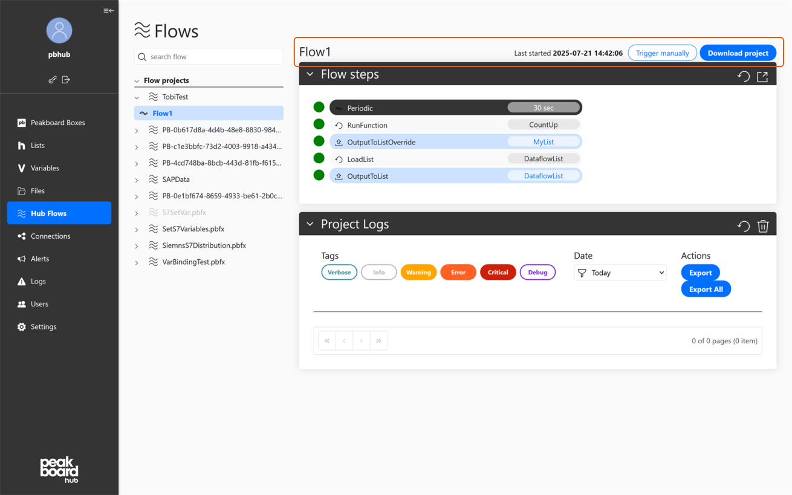
Task: Click the search flow input field
Action: click(209, 56)
